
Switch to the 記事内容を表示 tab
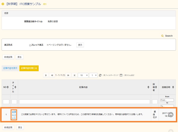pyautogui.click(x=10, y=68)
